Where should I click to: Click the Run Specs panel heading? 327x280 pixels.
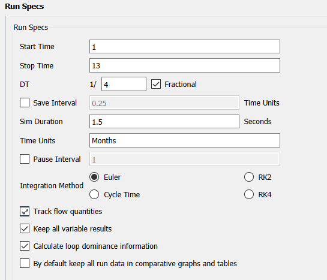pyautogui.click(x=25, y=6)
